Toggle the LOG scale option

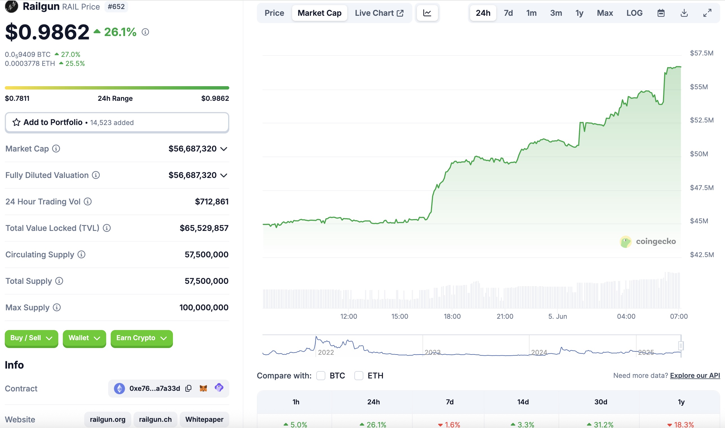(634, 13)
